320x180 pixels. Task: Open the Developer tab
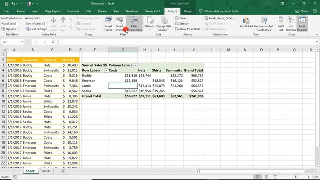click(x=132, y=11)
